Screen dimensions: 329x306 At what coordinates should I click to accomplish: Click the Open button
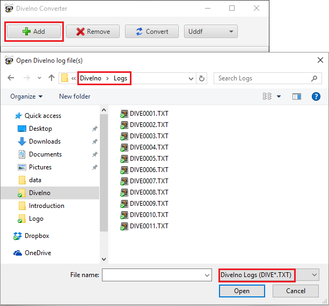(x=242, y=291)
